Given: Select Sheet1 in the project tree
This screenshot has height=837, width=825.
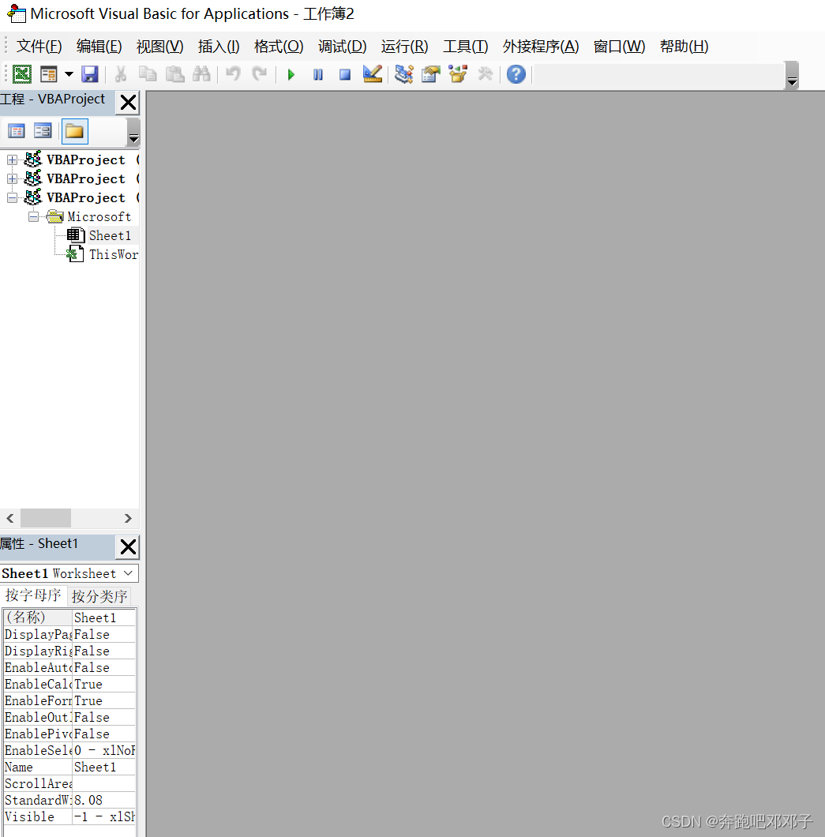Looking at the screenshot, I should [x=110, y=235].
